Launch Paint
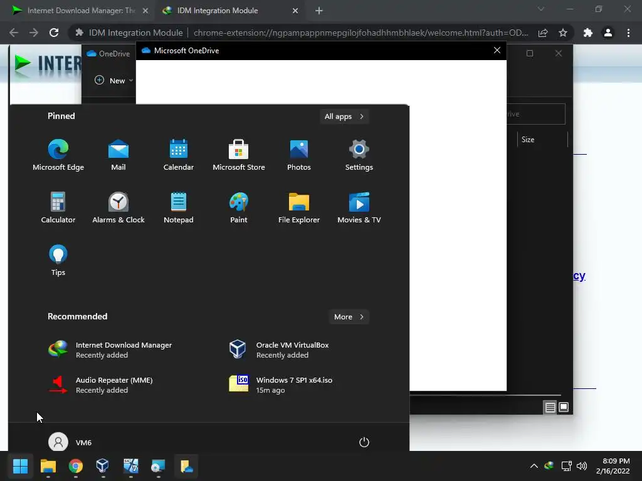Screen dimensions: 642x481 pyautogui.click(x=239, y=208)
